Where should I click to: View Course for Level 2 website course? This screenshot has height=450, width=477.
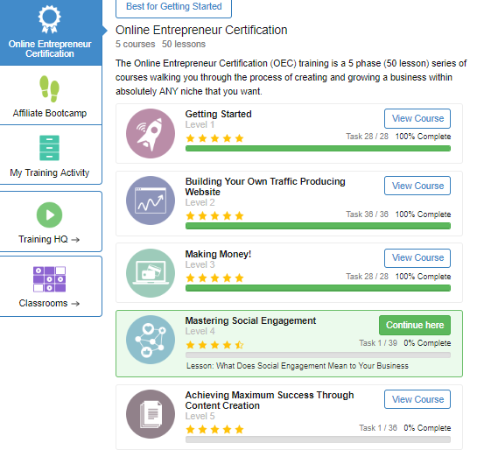417,186
